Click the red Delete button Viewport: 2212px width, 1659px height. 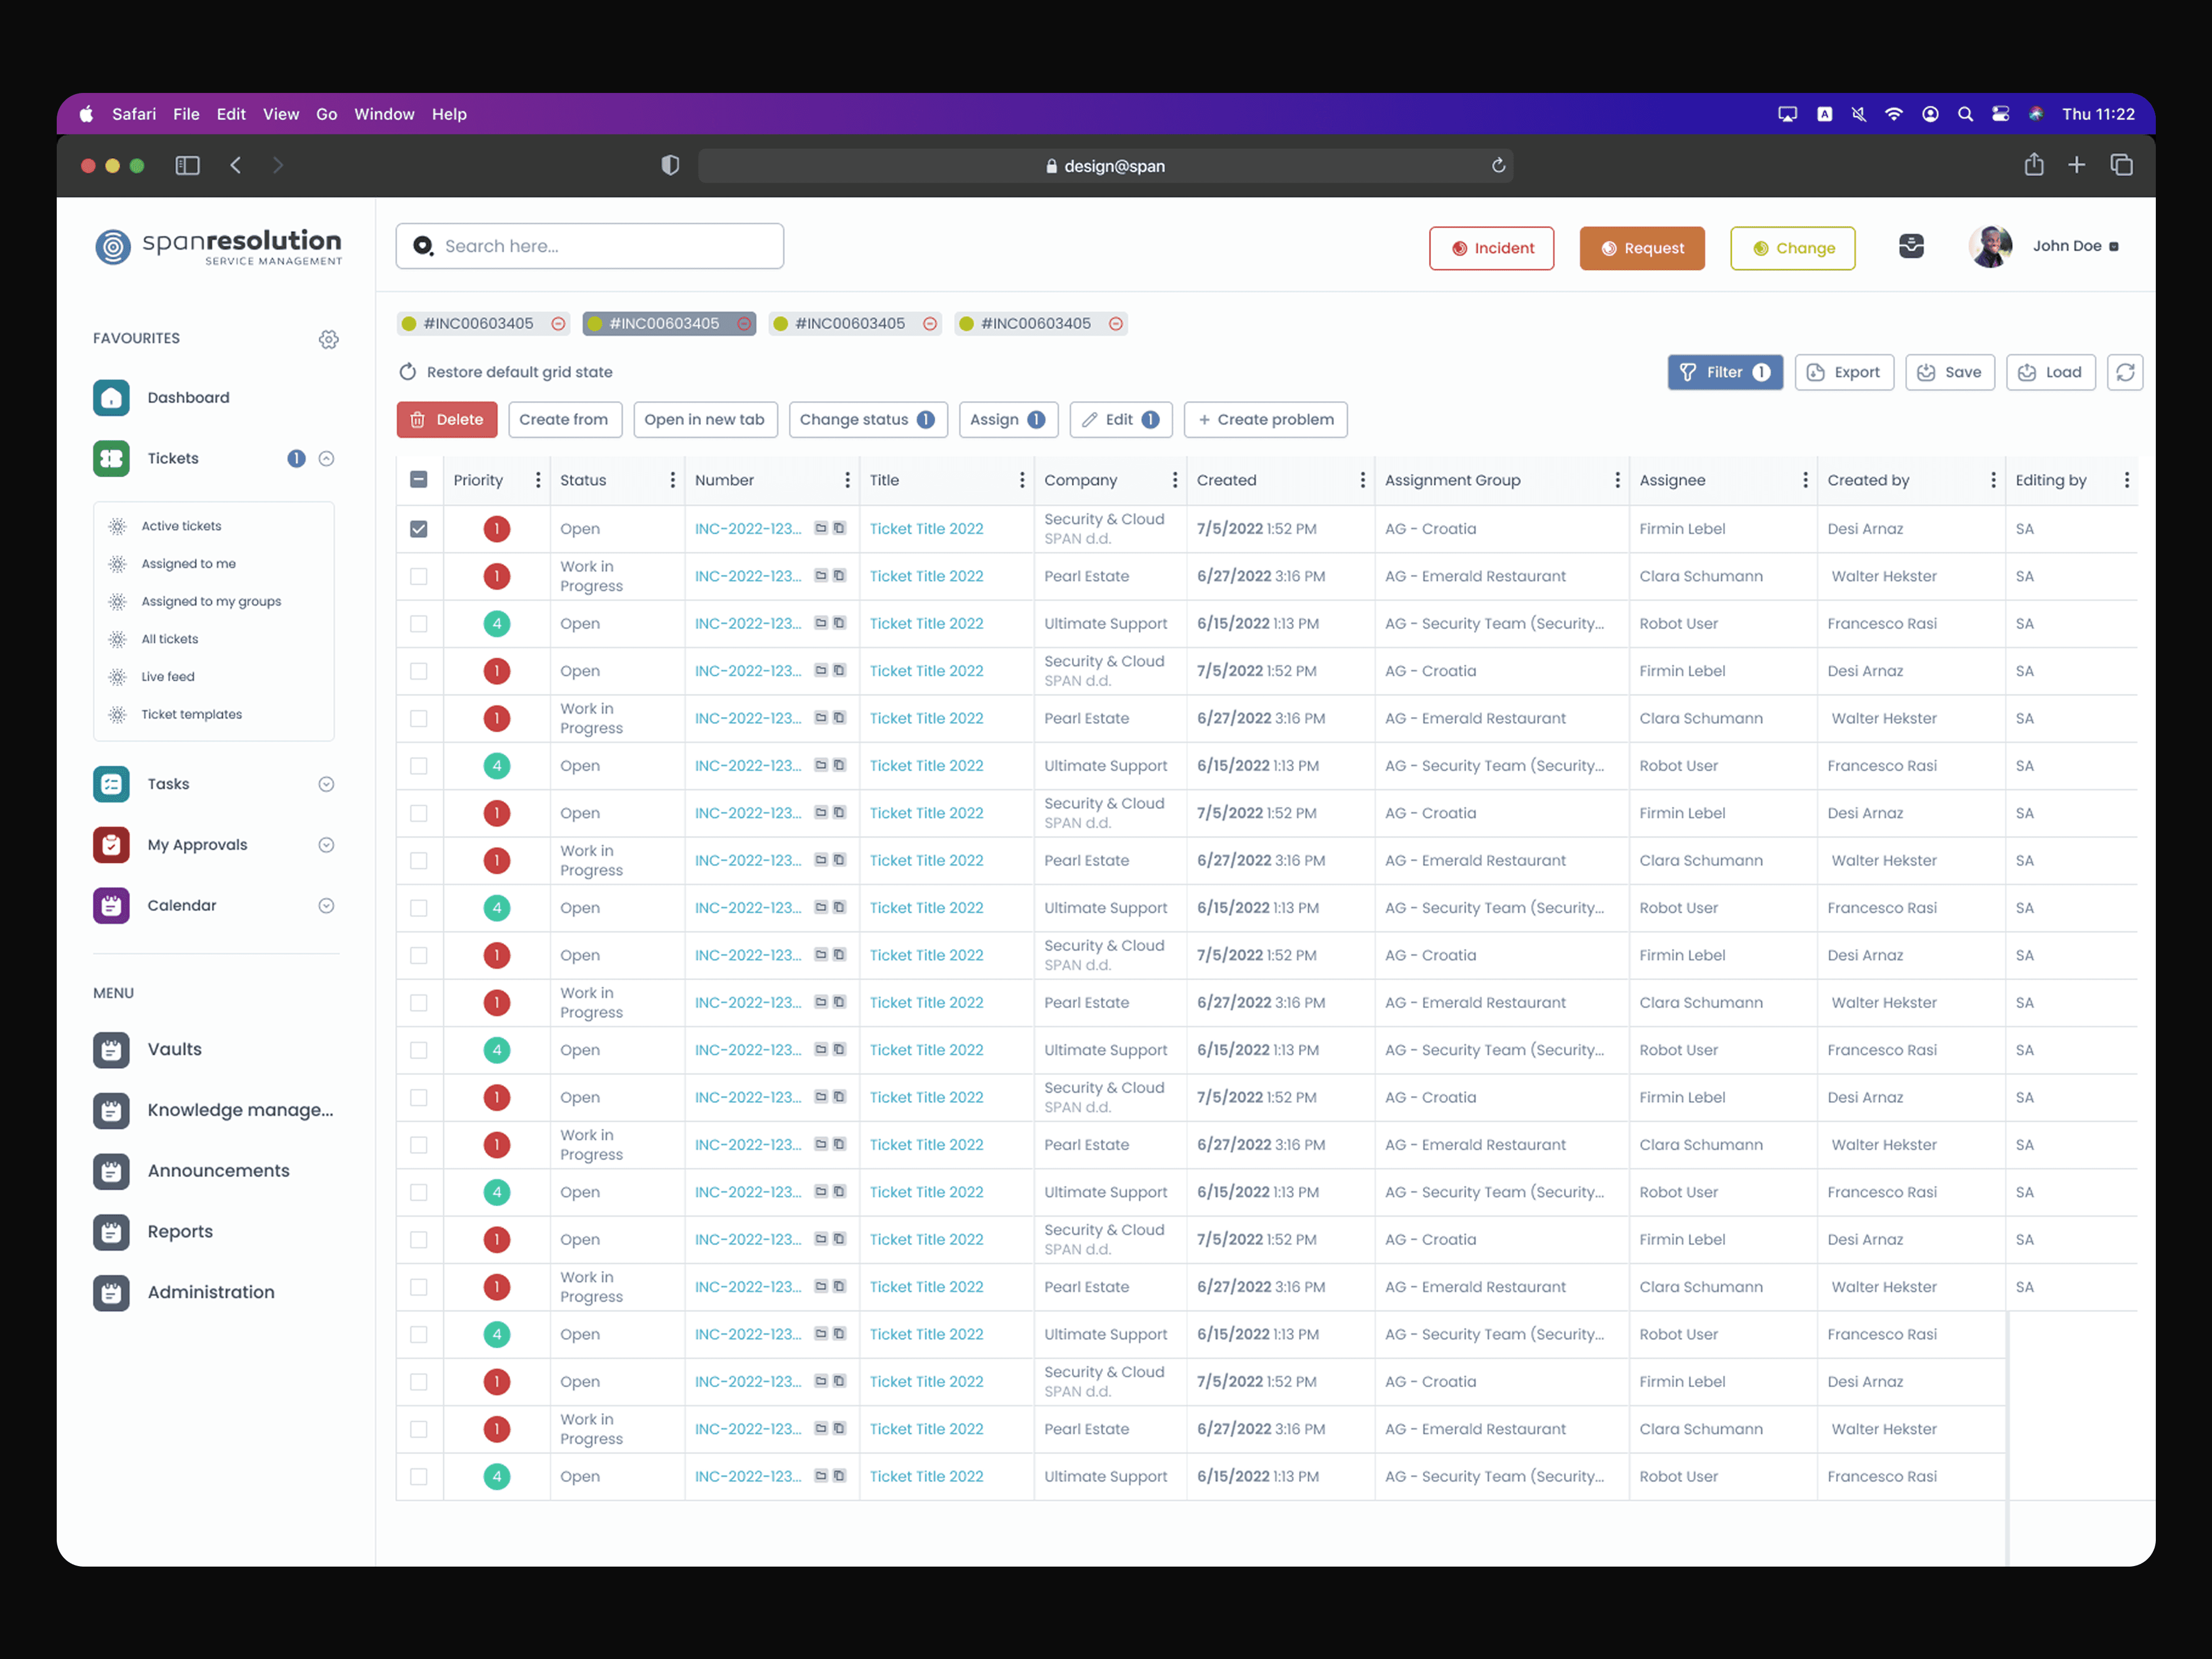point(446,420)
